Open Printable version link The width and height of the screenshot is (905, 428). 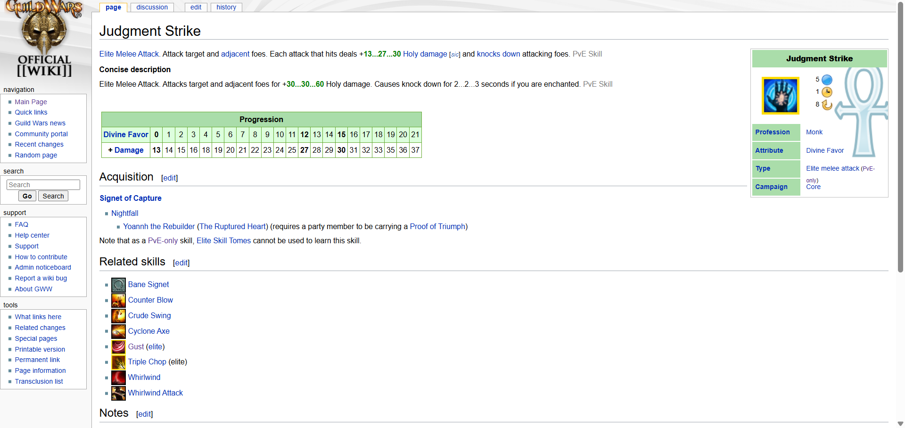click(x=40, y=349)
